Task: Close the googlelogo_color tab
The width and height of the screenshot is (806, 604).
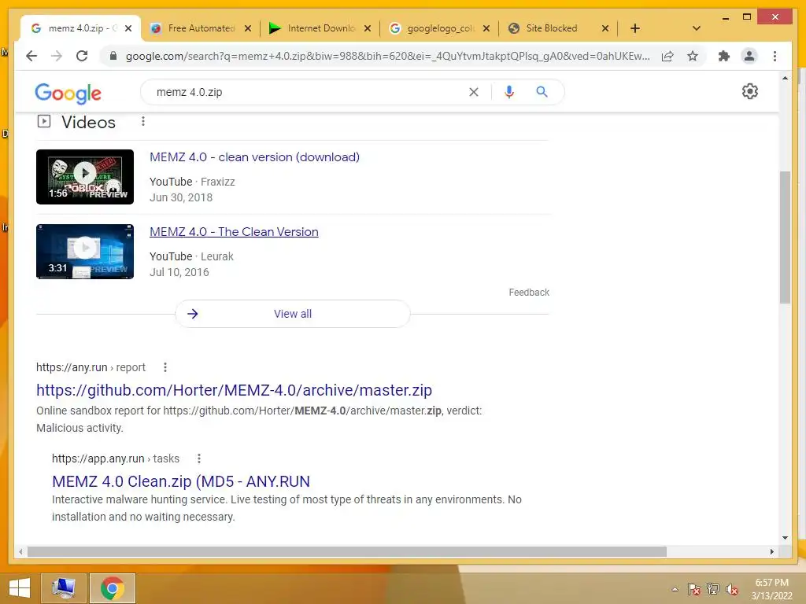Action: [486, 28]
